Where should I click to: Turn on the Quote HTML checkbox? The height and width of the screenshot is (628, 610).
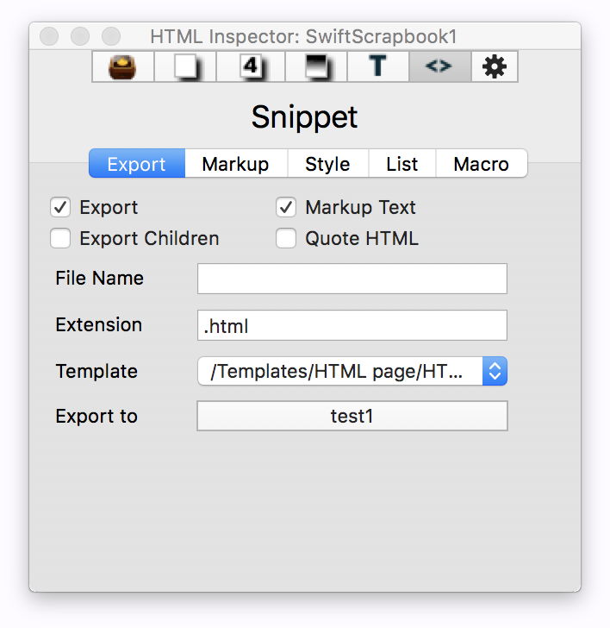(286, 239)
